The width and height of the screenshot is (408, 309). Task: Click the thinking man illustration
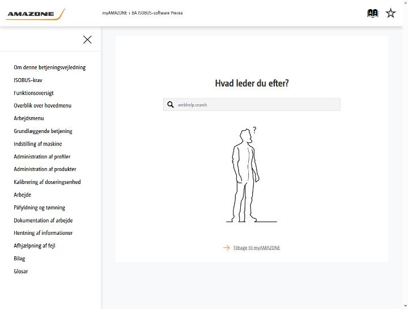252,175
